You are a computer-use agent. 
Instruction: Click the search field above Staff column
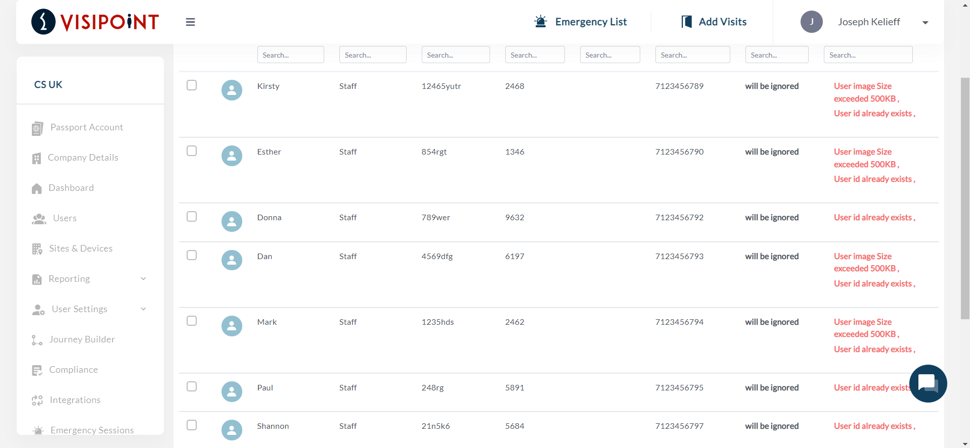(x=373, y=55)
